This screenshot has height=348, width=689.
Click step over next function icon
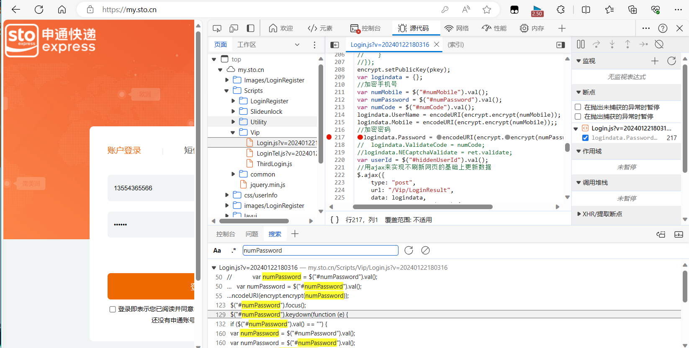(596, 44)
